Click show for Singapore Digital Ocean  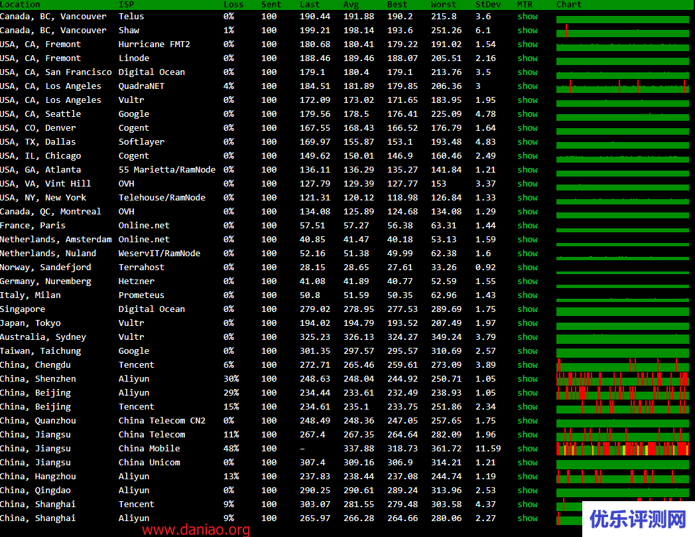527,309
